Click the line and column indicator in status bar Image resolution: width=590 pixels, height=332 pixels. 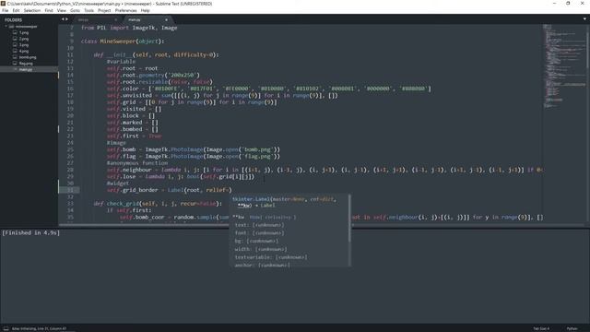click(39, 328)
